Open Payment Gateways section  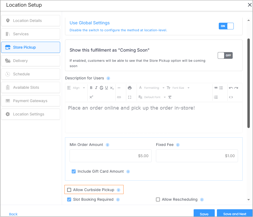click(x=31, y=101)
